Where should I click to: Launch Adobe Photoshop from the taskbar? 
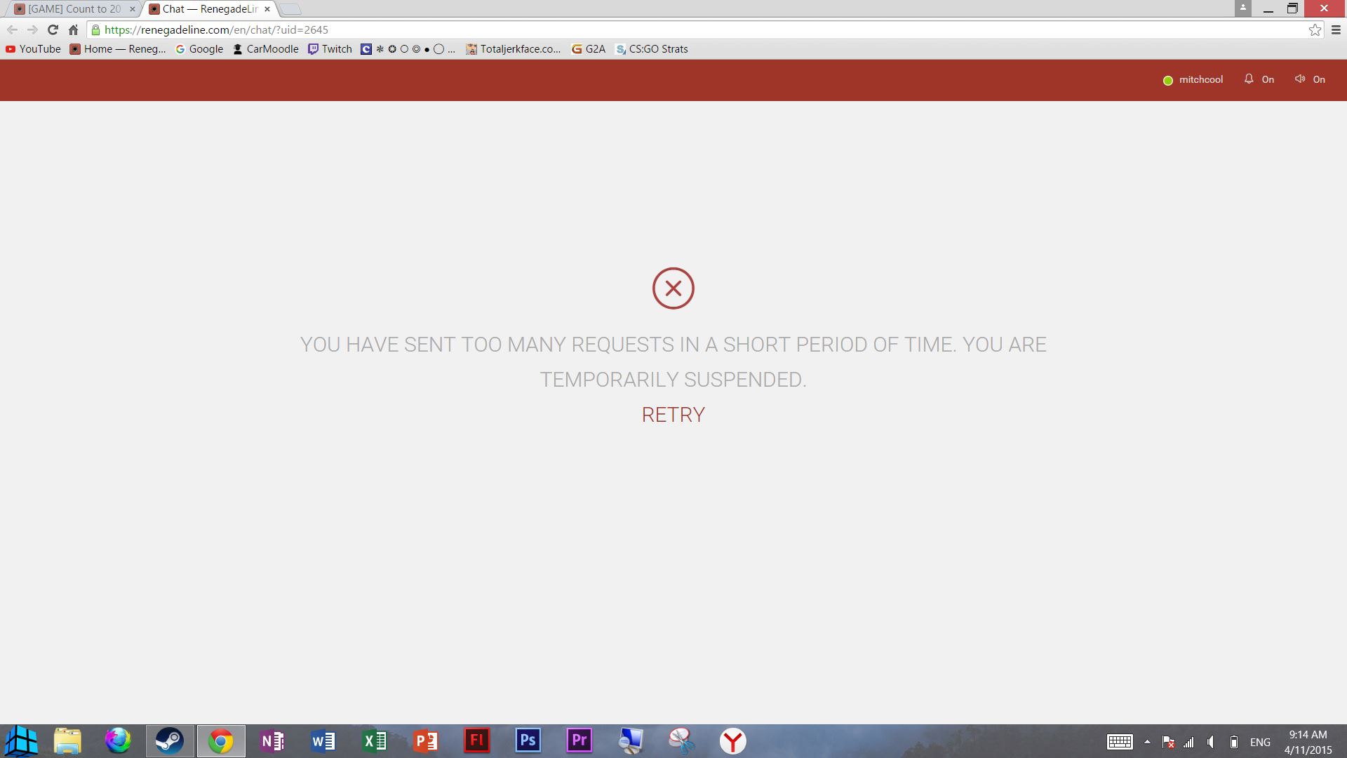click(528, 741)
